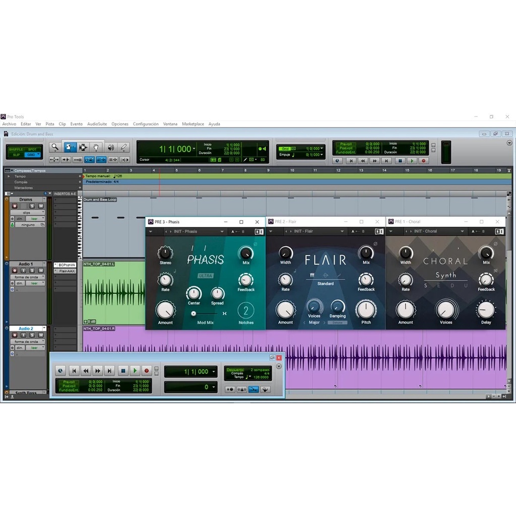Select the Zoomer magnifier tool
The height and width of the screenshot is (516, 516).
55,147
